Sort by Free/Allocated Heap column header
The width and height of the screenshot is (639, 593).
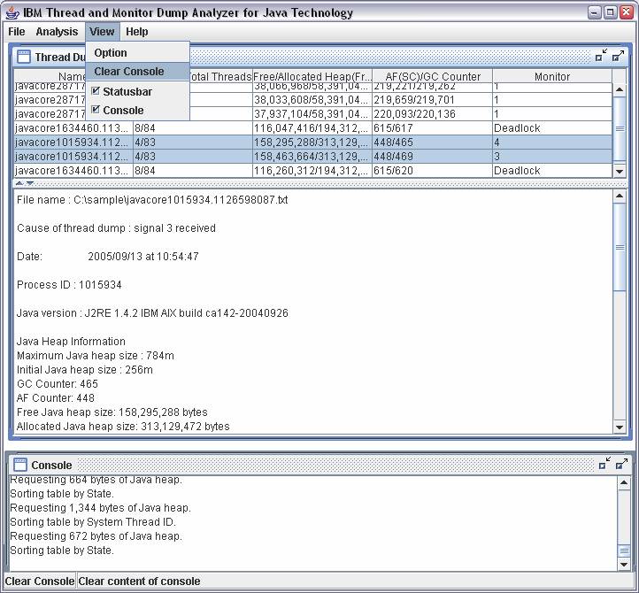(x=312, y=76)
